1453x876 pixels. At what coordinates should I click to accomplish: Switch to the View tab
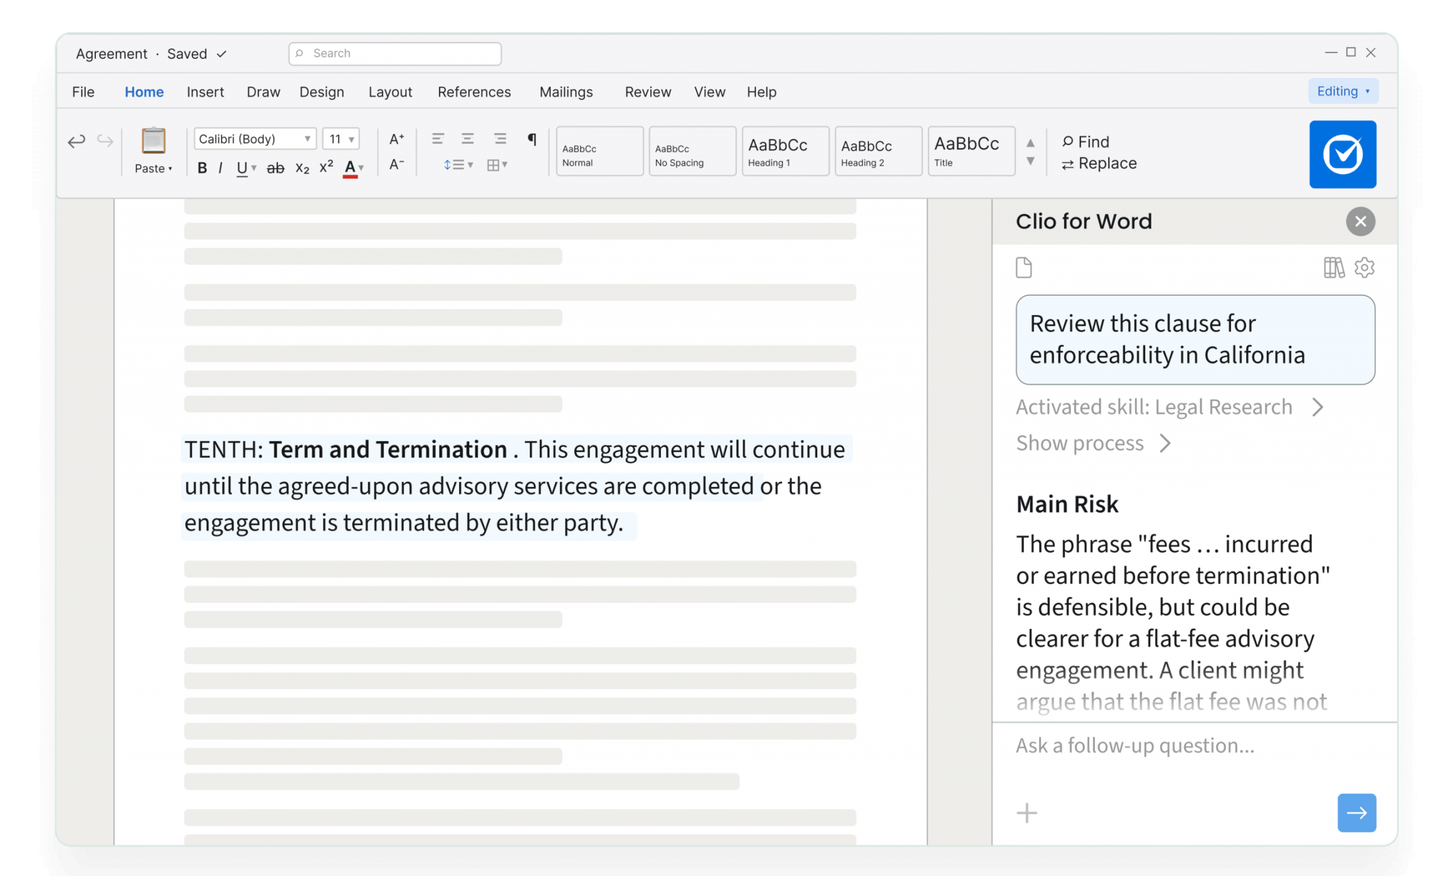[x=709, y=92]
